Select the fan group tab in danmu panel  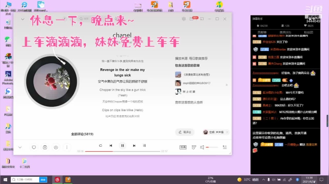(x=308, y=32)
